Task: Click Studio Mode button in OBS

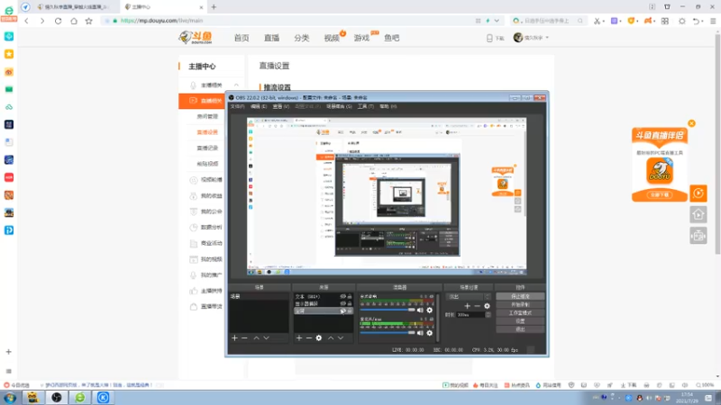Action: tap(520, 313)
